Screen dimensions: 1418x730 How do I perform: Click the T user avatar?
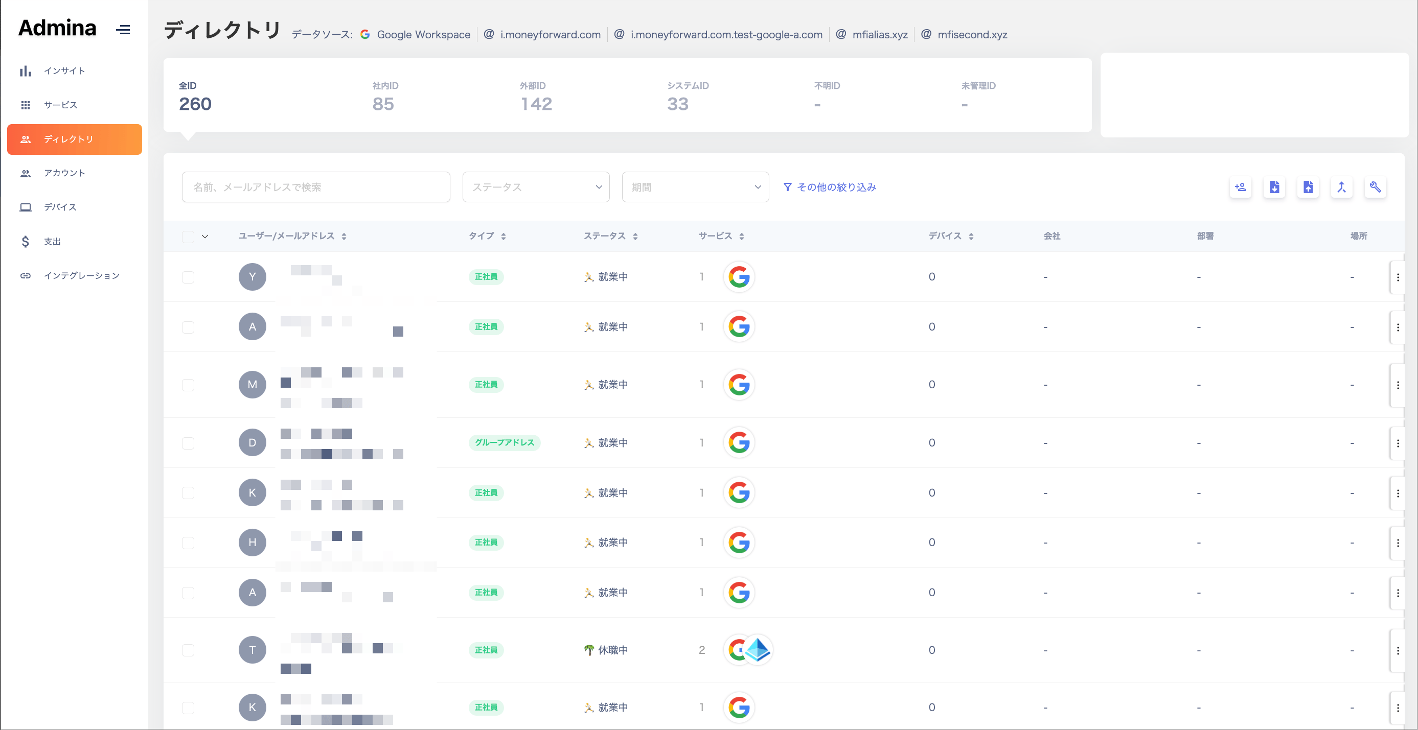(x=252, y=650)
